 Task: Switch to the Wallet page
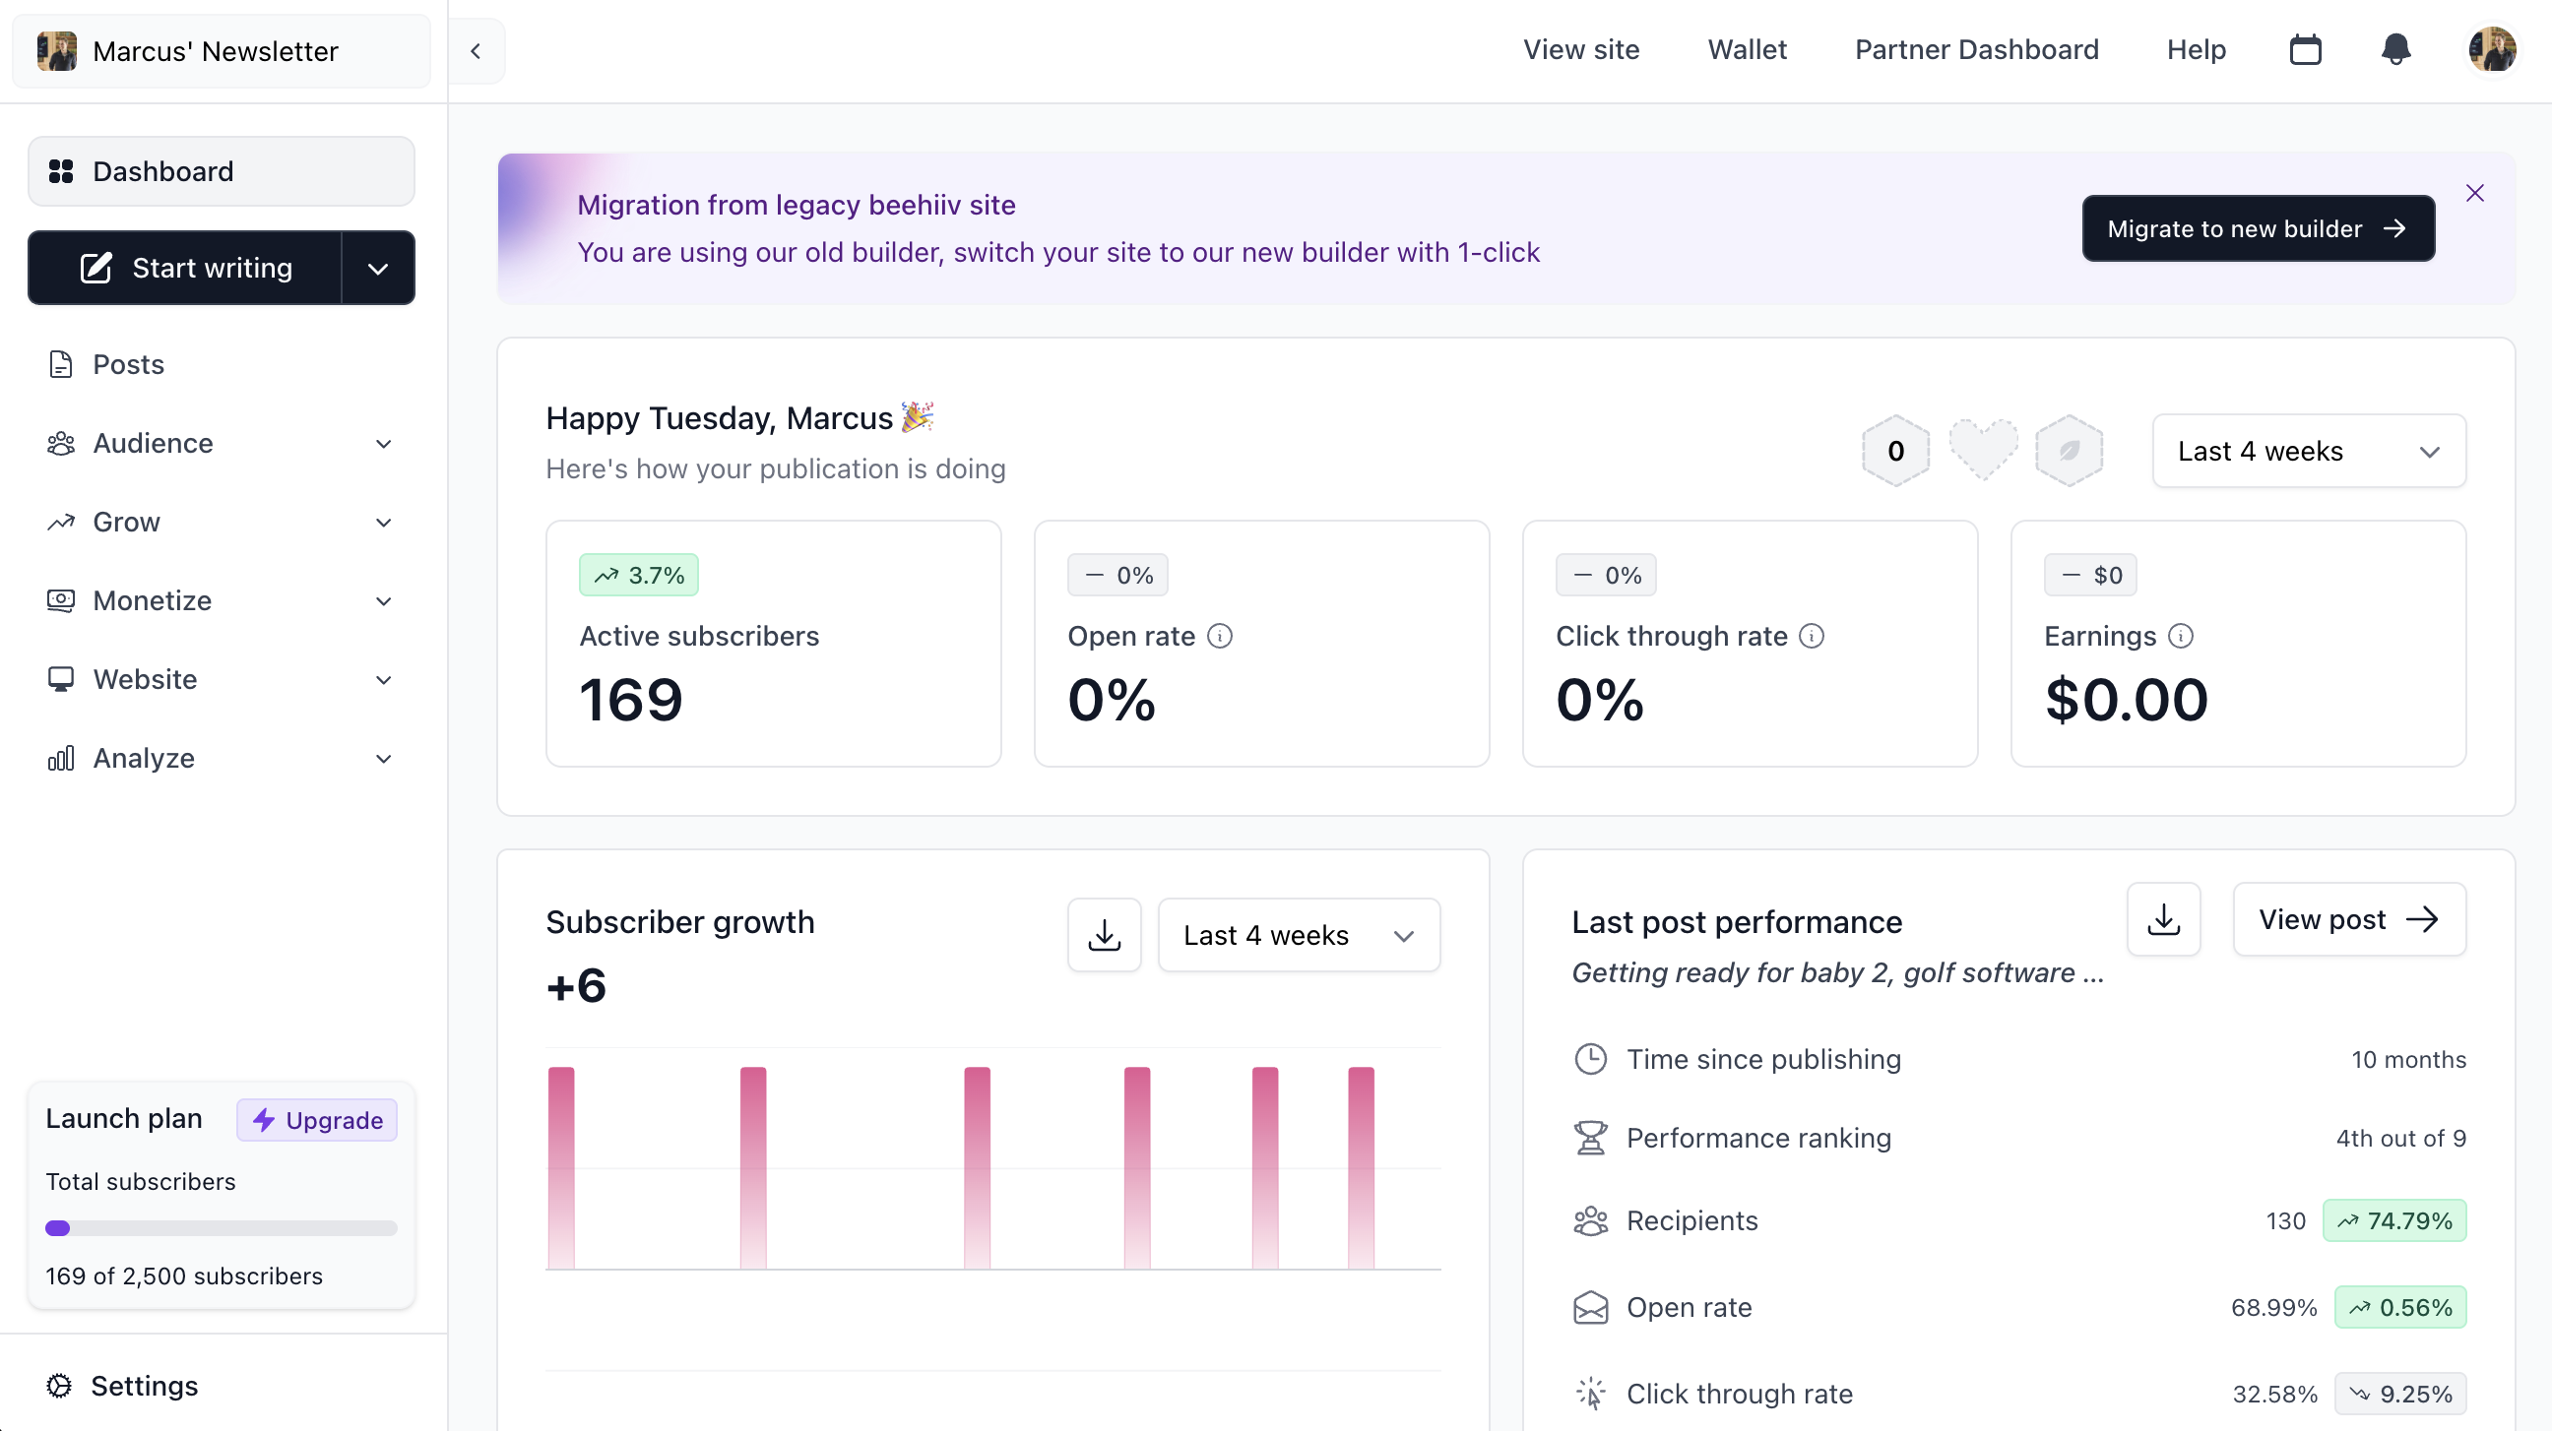[1747, 49]
